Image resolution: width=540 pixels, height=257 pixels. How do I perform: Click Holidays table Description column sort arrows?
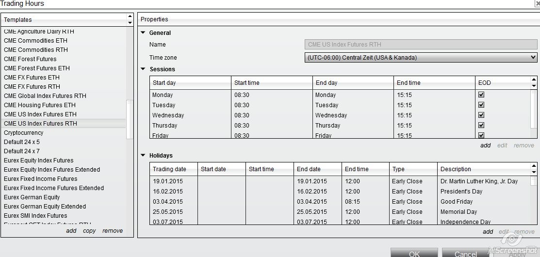(534, 169)
